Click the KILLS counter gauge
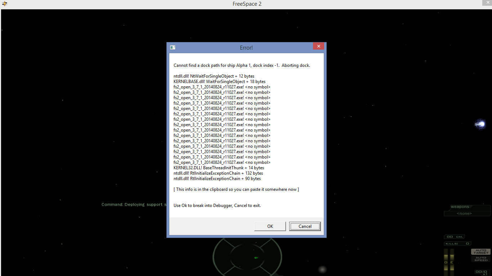Screen dimensions: 492x276 [457, 244]
